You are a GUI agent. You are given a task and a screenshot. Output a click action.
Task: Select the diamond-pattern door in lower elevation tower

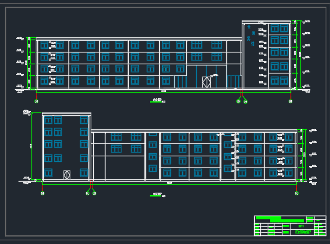tap(67, 175)
